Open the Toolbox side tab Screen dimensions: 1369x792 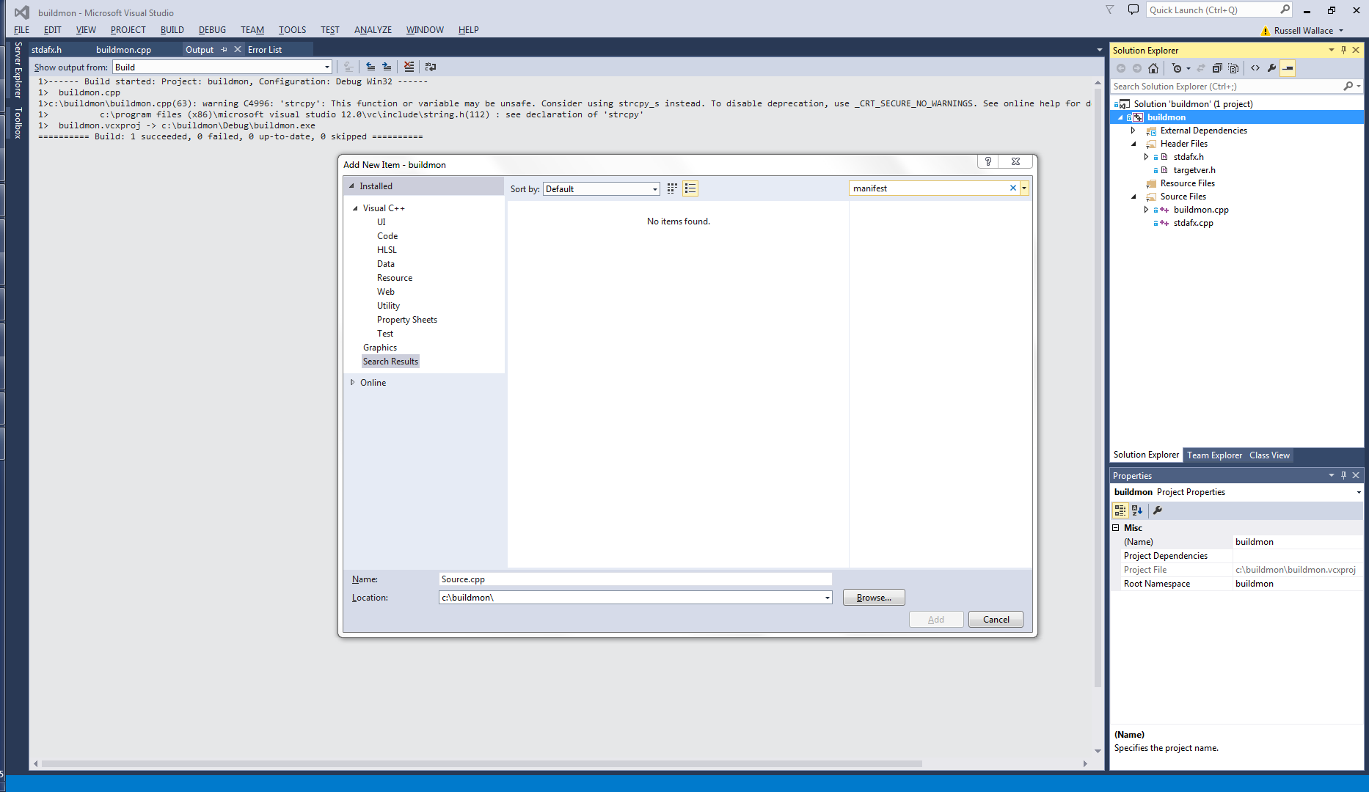point(18,122)
